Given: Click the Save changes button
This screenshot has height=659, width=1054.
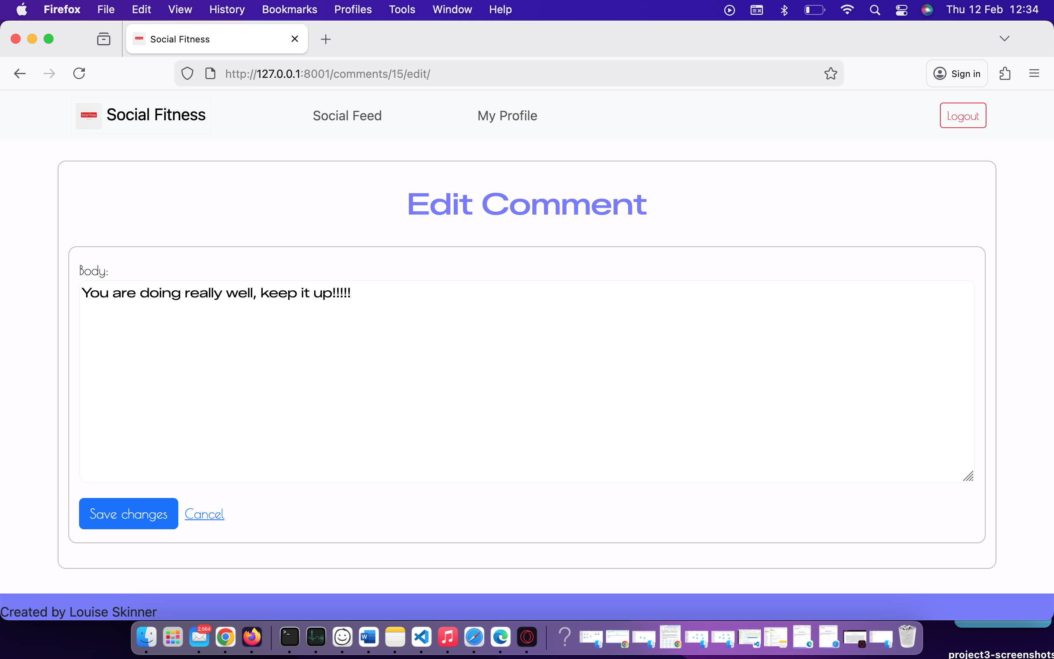Looking at the screenshot, I should click(x=128, y=514).
